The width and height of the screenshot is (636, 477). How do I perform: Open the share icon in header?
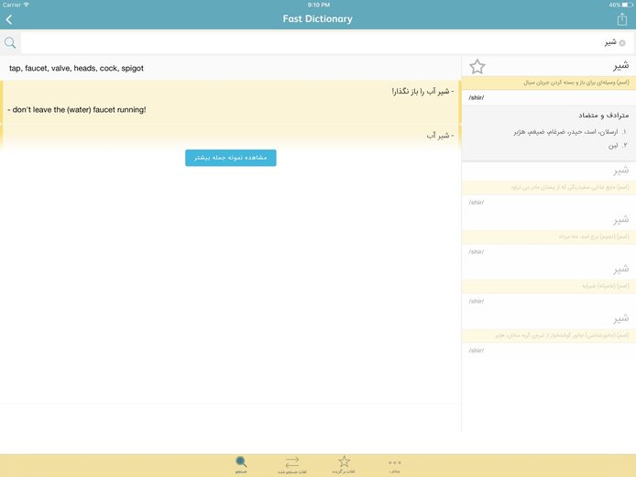[622, 19]
